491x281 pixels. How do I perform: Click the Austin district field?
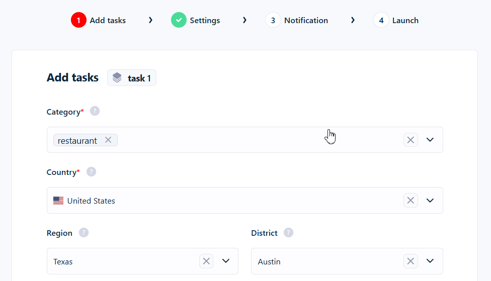(347, 261)
